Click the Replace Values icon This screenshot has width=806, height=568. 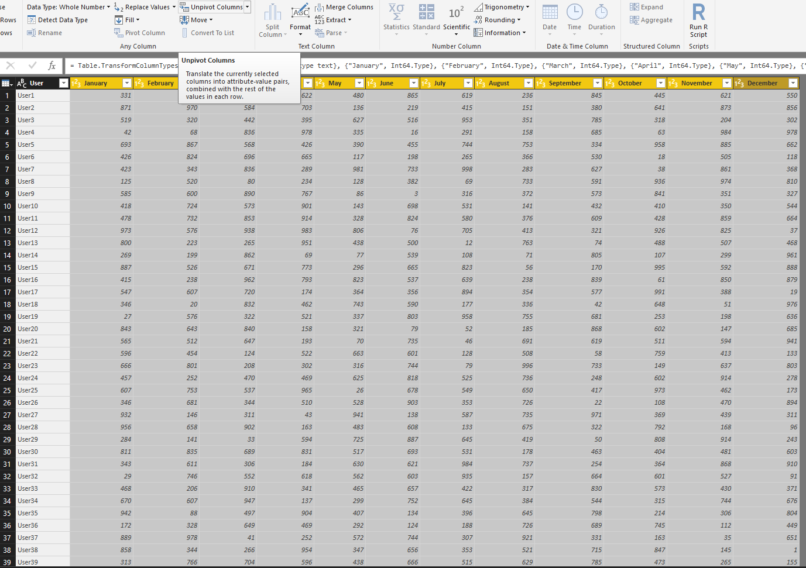coord(118,7)
